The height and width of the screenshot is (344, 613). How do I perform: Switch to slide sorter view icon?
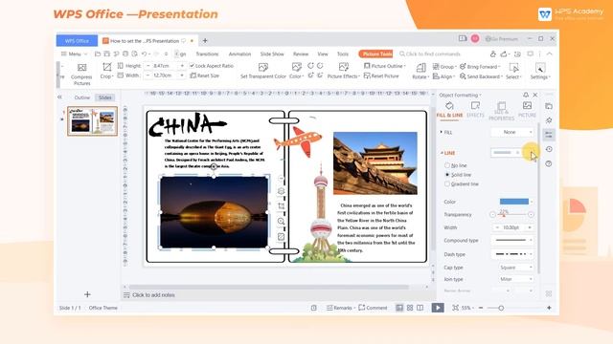pyautogui.click(x=410, y=308)
